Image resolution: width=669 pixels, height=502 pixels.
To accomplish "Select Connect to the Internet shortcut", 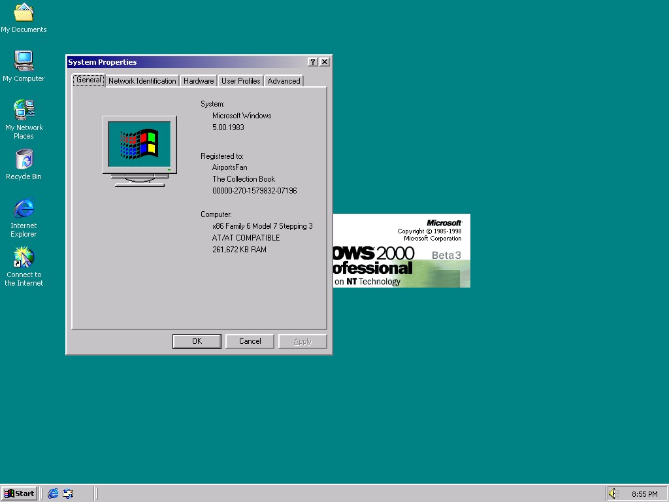I will tap(24, 267).
